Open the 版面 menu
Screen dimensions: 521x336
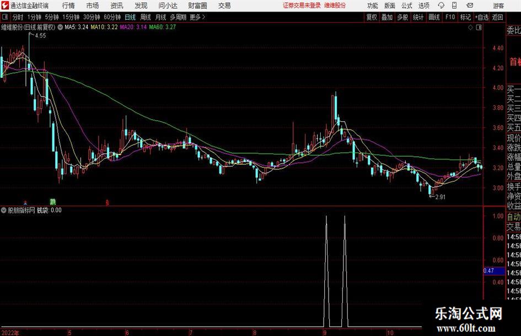[x=390, y=6]
